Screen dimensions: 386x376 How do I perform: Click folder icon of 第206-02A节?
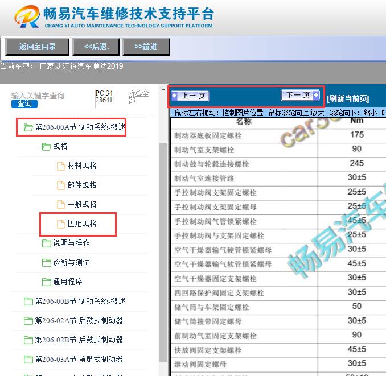pyautogui.click(x=28, y=321)
